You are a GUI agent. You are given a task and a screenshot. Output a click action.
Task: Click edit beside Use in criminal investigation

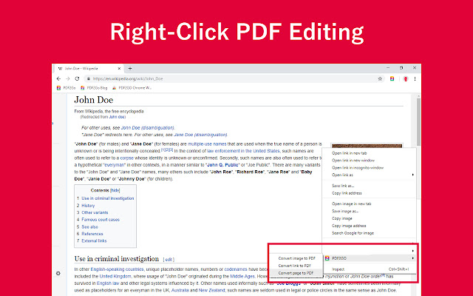coord(169,260)
